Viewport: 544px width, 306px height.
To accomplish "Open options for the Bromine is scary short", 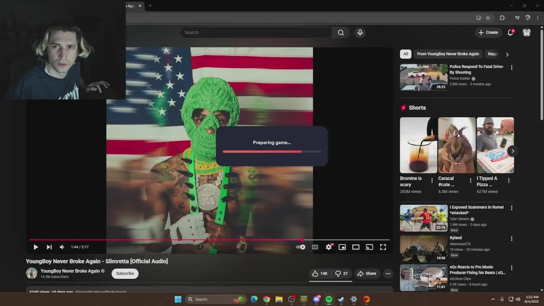I will click(x=432, y=181).
